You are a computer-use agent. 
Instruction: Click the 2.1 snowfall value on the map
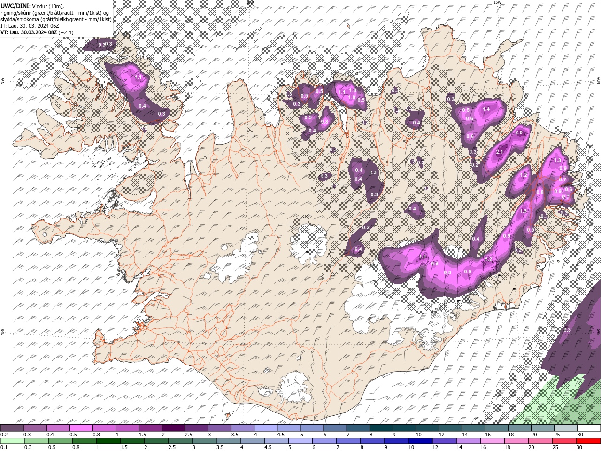click(500, 152)
